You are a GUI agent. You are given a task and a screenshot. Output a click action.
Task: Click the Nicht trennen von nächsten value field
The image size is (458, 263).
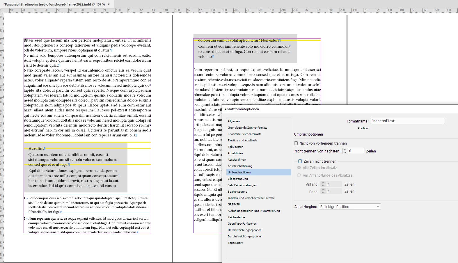tap(356, 151)
